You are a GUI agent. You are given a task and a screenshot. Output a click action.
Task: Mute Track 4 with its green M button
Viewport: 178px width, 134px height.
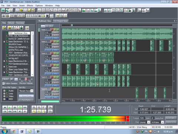58,65
